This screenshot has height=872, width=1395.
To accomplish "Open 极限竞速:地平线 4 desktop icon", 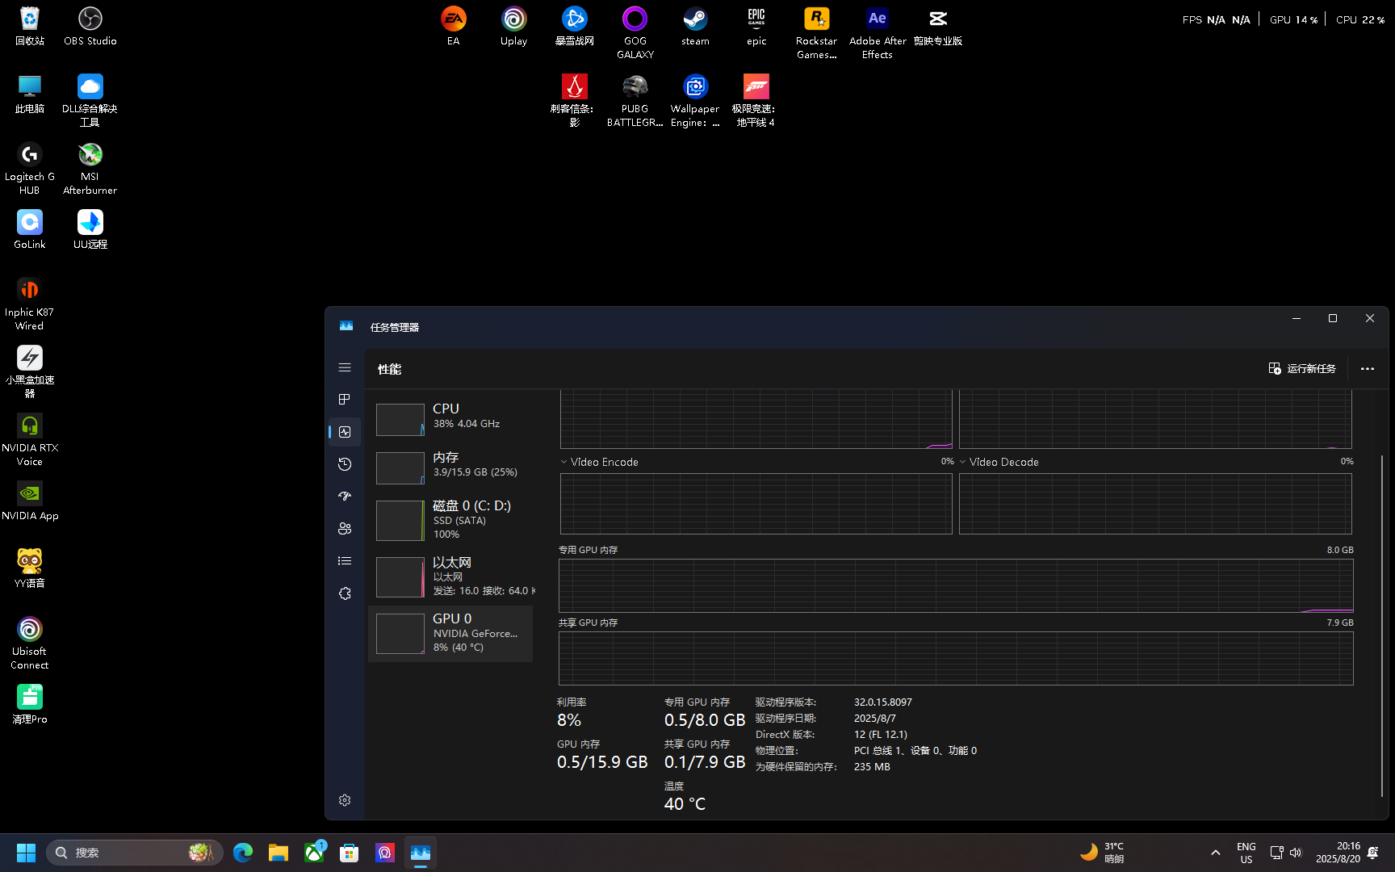I will [756, 100].
